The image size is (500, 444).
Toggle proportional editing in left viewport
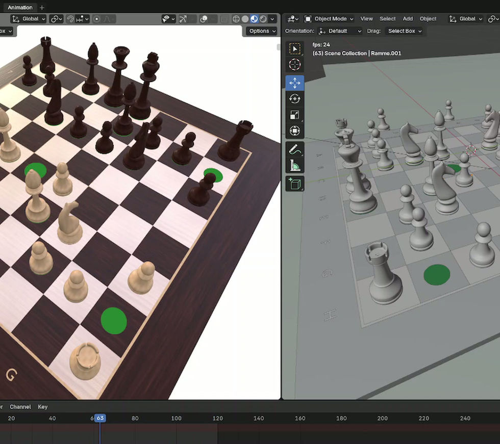pyautogui.click(x=97, y=19)
